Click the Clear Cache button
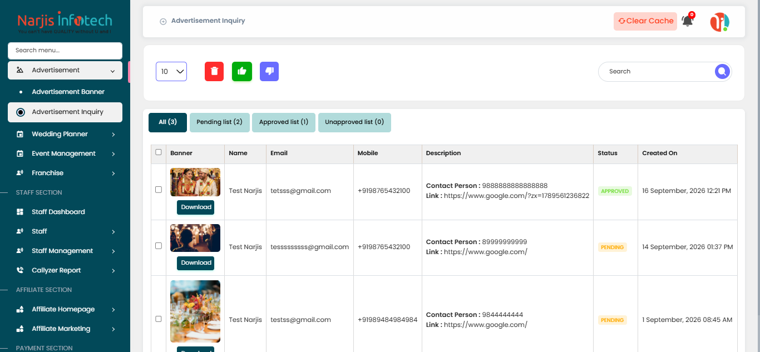Viewport: 760px width, 352px height. click(645, 21)
